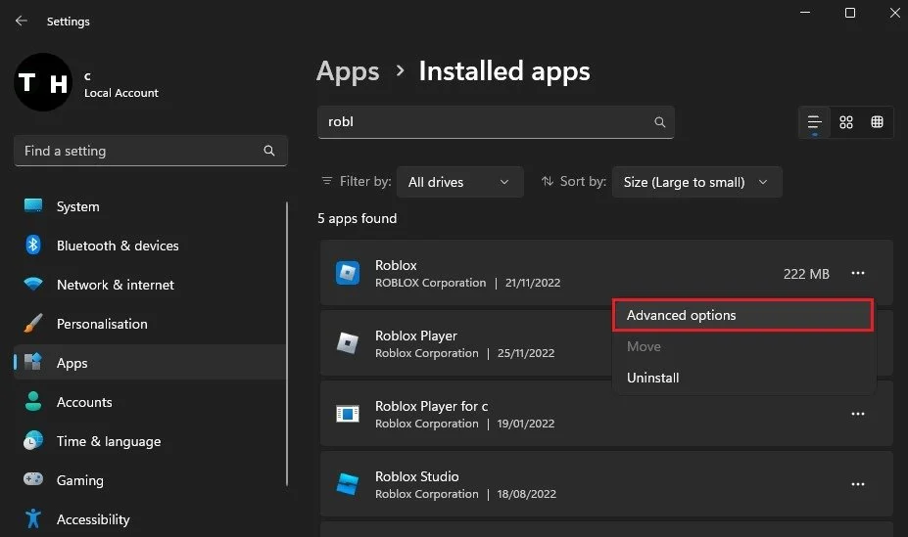Click the search icon in apps search box
908x537 pixels.
pos(659,122)
